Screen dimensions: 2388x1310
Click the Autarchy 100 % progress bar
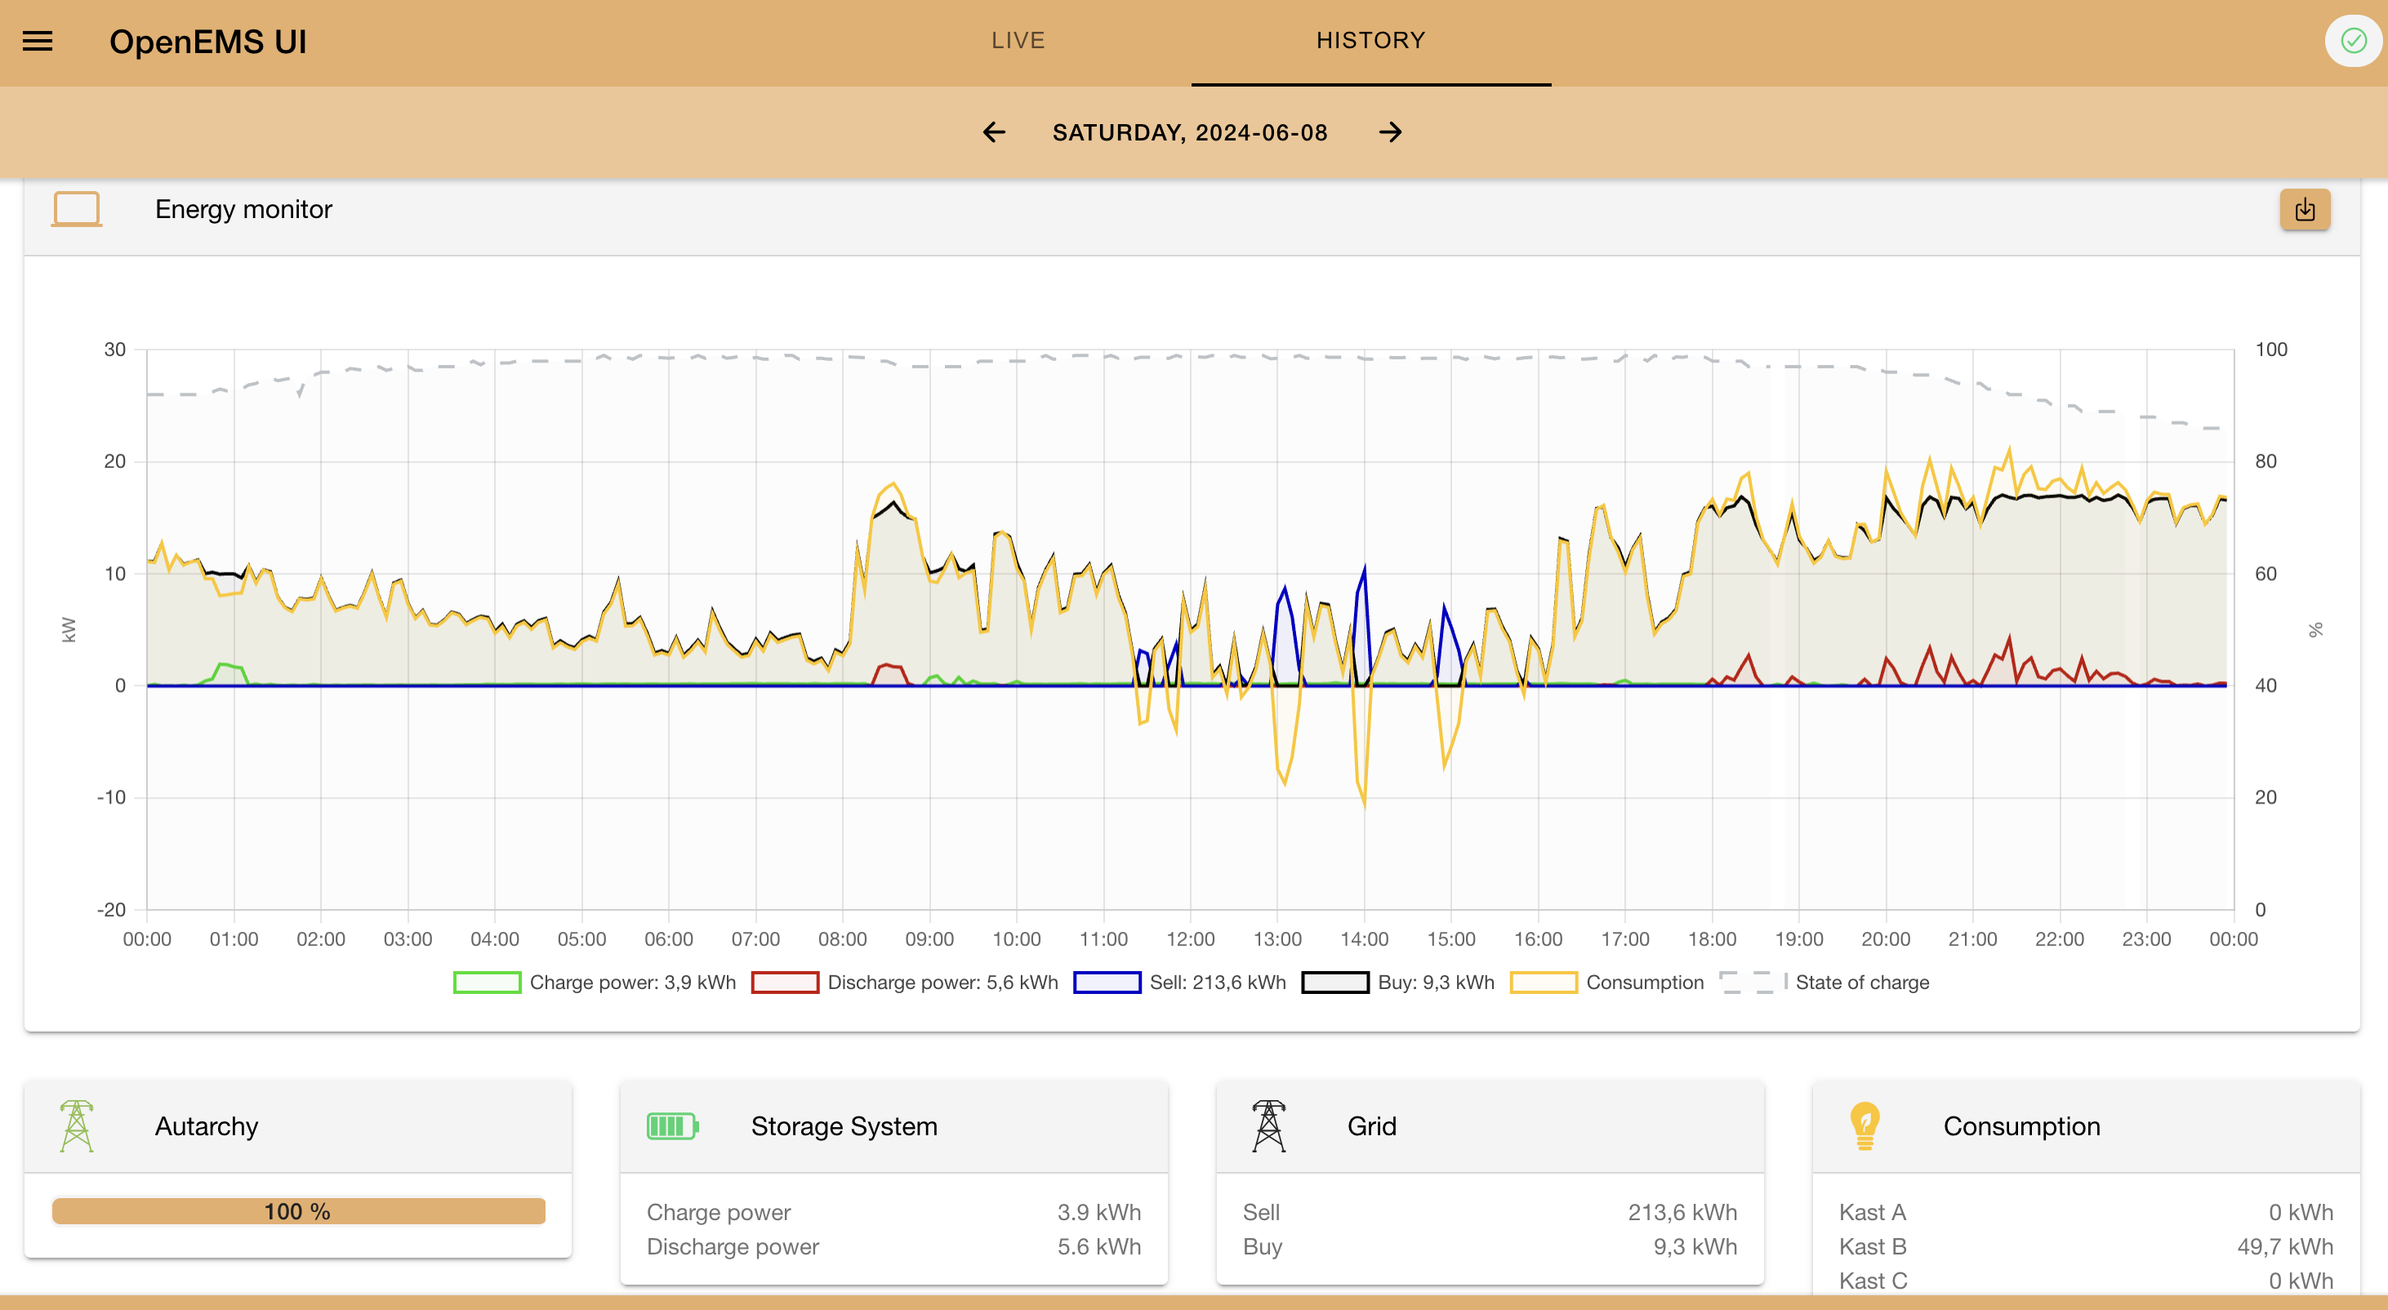[x=297, y=1212]
